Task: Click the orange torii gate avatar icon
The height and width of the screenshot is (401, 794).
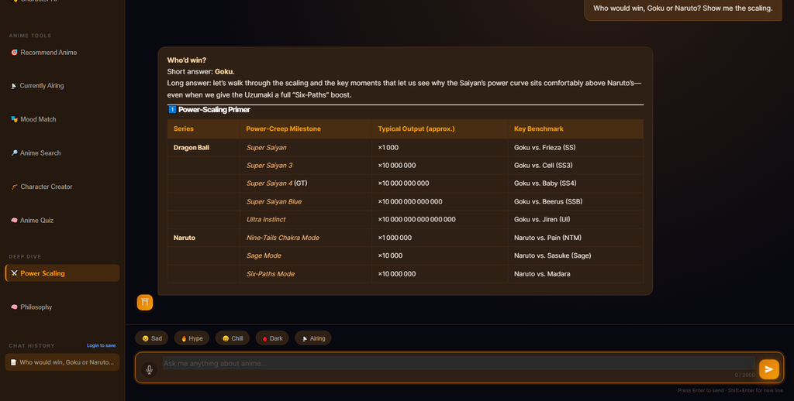Action: 145,303
